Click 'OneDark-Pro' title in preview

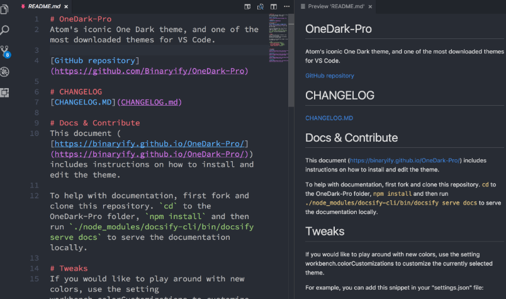pyautogui.click(x=339, y=29)
